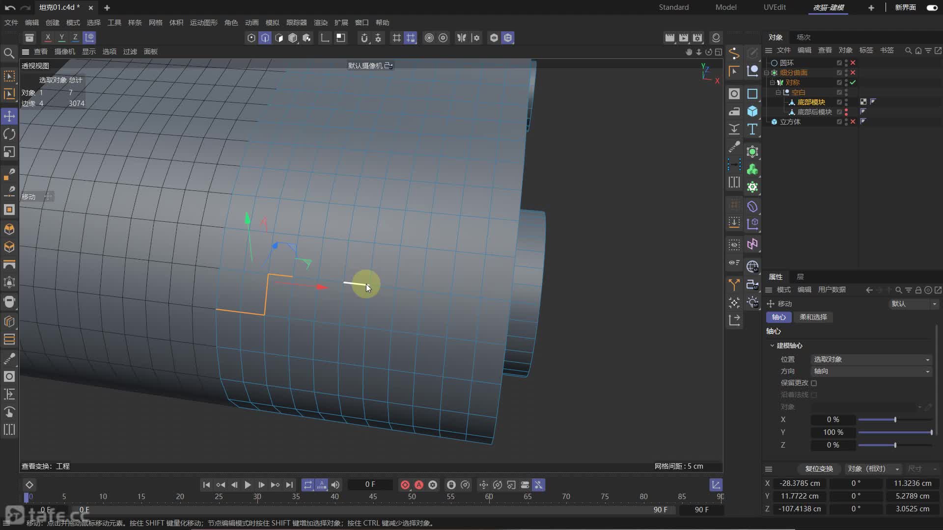Adjust the Z axis percentage slider
The image size is (943, 530).
click(x=895, y=445)
